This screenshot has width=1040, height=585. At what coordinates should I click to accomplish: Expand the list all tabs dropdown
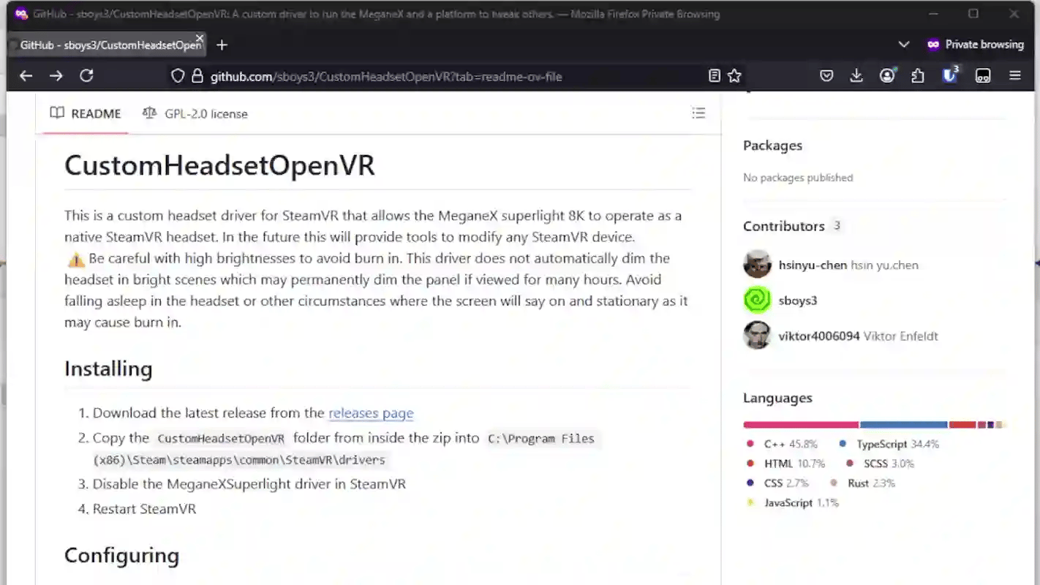(x=904, y=45)
